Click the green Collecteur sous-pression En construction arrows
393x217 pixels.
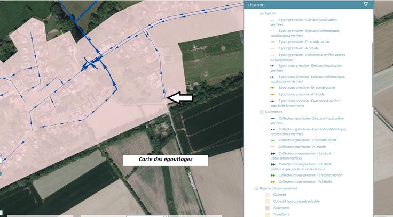273,175
